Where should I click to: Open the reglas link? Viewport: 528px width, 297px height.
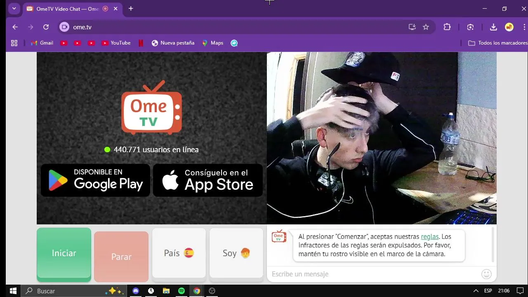click(x=429, y=237)
